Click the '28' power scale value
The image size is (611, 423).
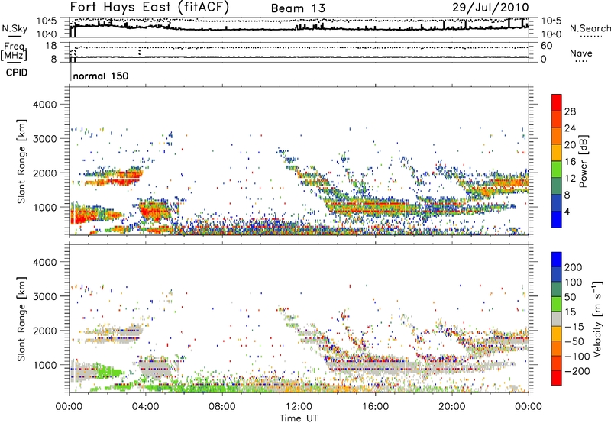coord(570,111)
